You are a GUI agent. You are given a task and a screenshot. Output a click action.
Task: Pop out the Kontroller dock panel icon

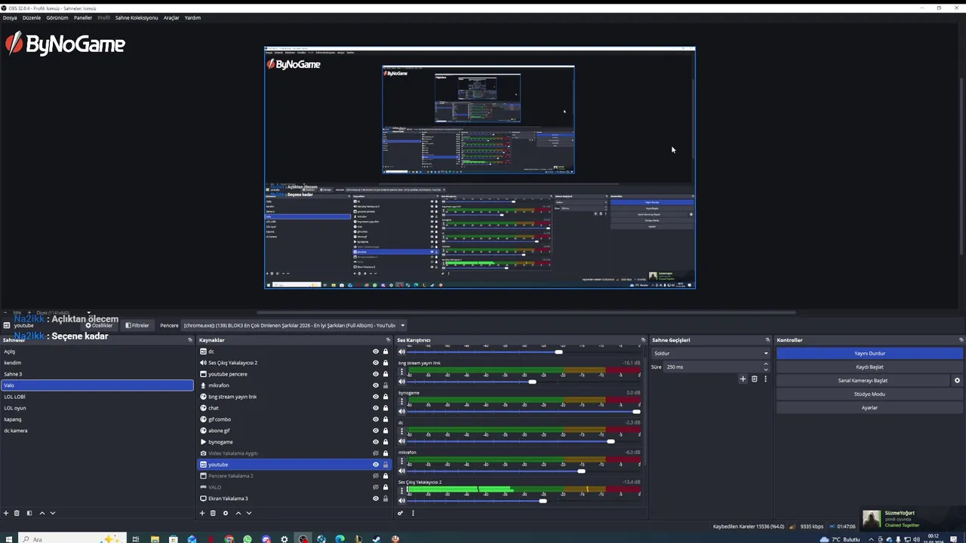(961, 340)
